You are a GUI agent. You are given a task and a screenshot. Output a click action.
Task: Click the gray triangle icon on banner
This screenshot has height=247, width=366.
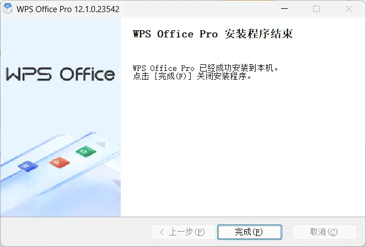coord(101,144)
